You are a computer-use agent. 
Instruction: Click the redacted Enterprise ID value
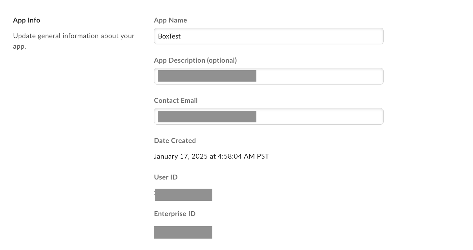click(183, 232)
